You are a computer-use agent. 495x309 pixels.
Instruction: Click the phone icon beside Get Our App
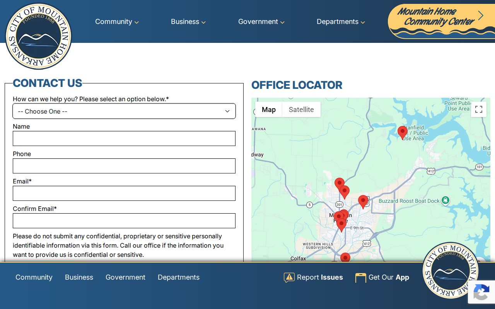pyautogui.click(x=360, y=278)
